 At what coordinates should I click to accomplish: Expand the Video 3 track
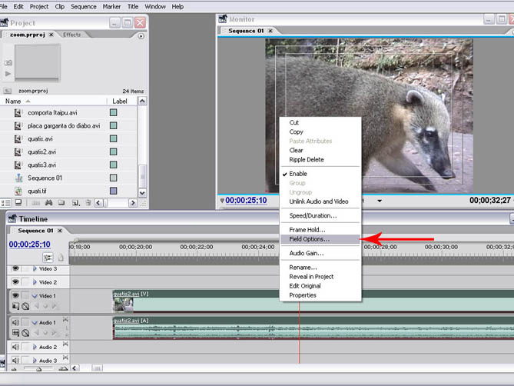(35, 269)
